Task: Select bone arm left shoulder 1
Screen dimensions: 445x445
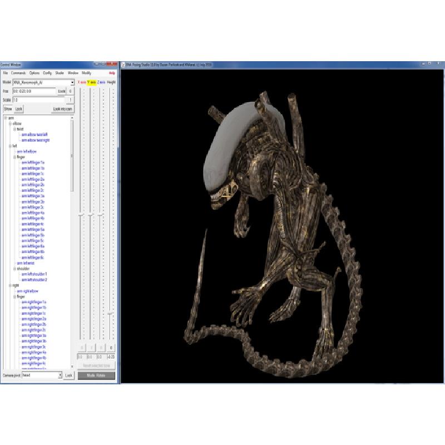Action: tap(34, 274)
